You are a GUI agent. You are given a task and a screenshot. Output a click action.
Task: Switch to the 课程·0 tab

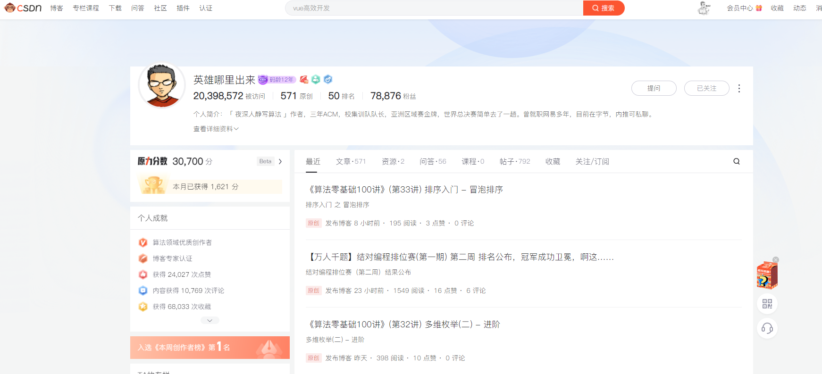[473, 161]
